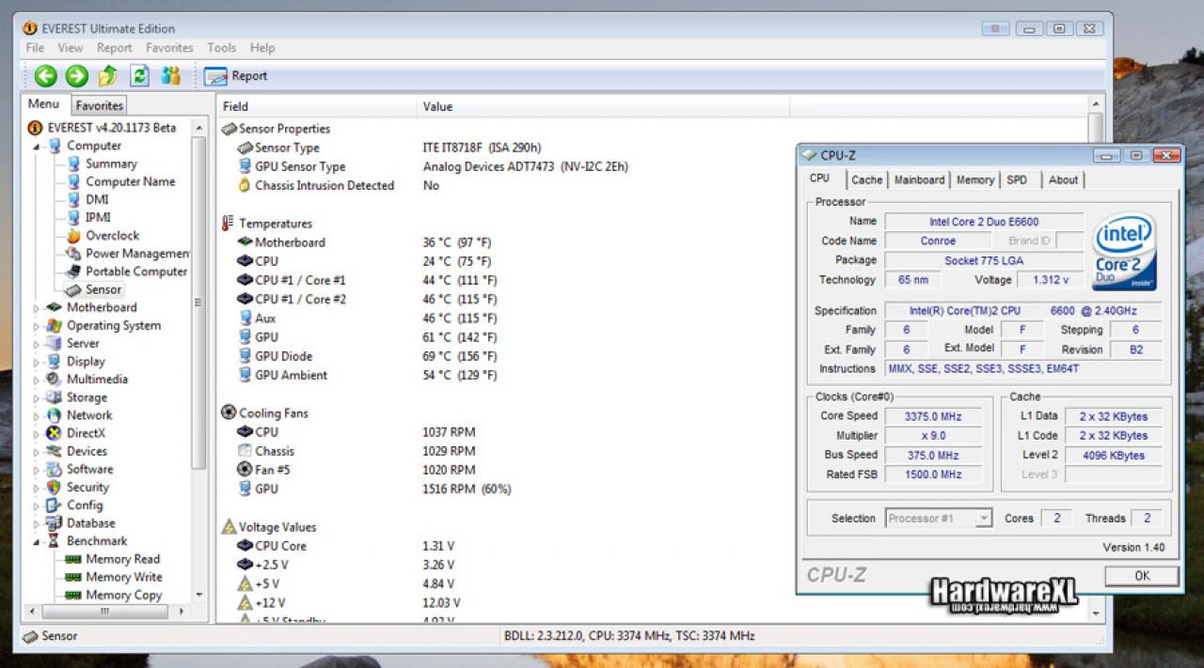Viewport: 1204px width, 668px height.
Task: Expand the Storage tree node
Action: coord(37,397)
